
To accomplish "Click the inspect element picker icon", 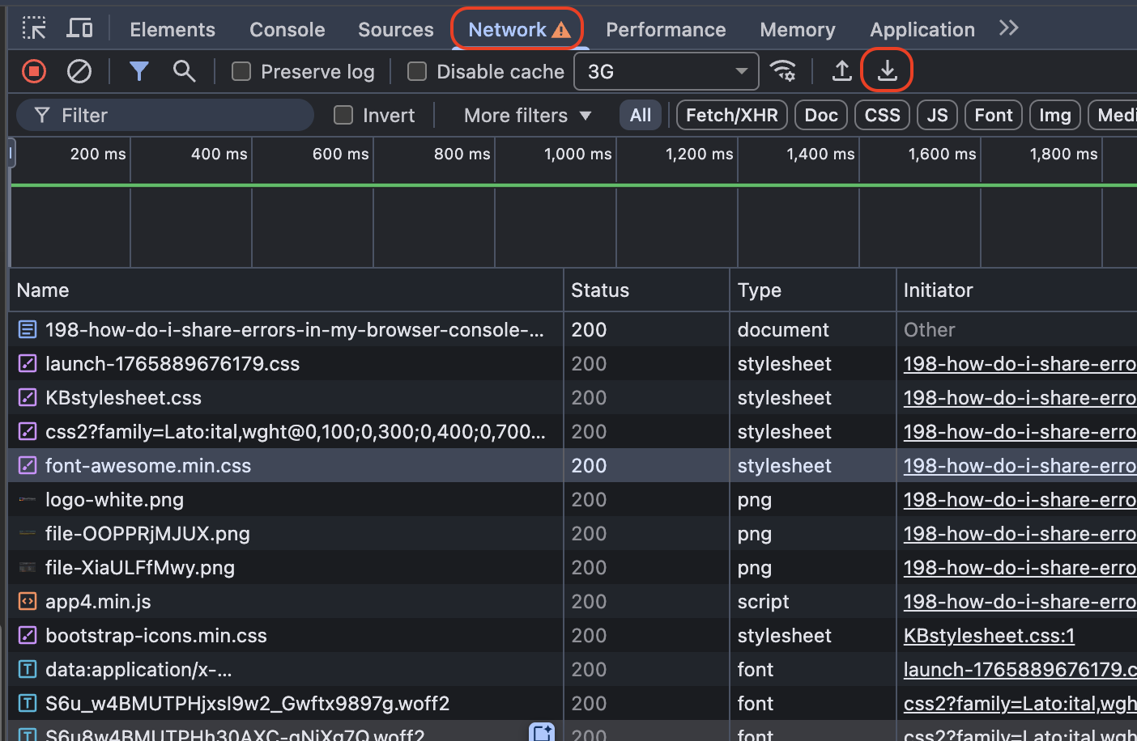I will click(x=34, y=29).
